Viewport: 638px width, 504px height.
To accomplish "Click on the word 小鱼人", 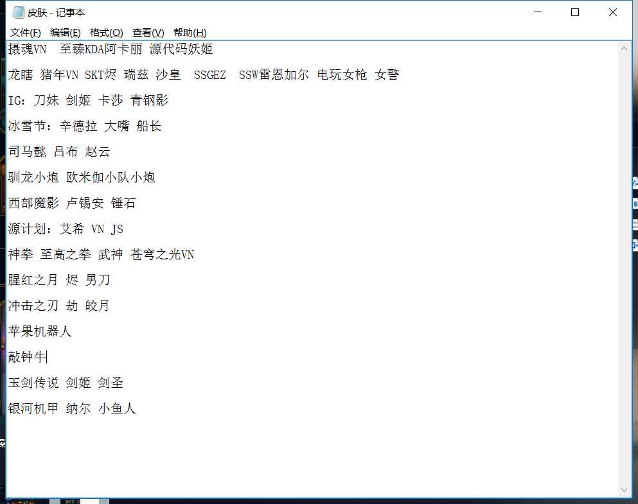I will pos(117,408).
